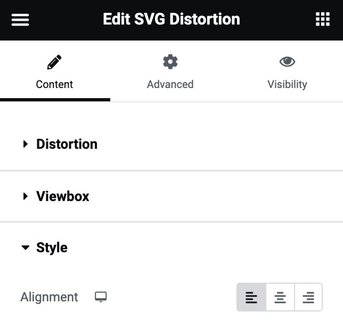This screenshot has height=336, width=343.
Task: Switch to the Advanced tab label
Action: 170,84
